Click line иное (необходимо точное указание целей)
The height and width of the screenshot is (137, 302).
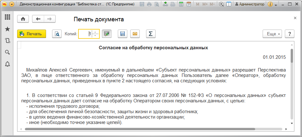tap(74, 122)
